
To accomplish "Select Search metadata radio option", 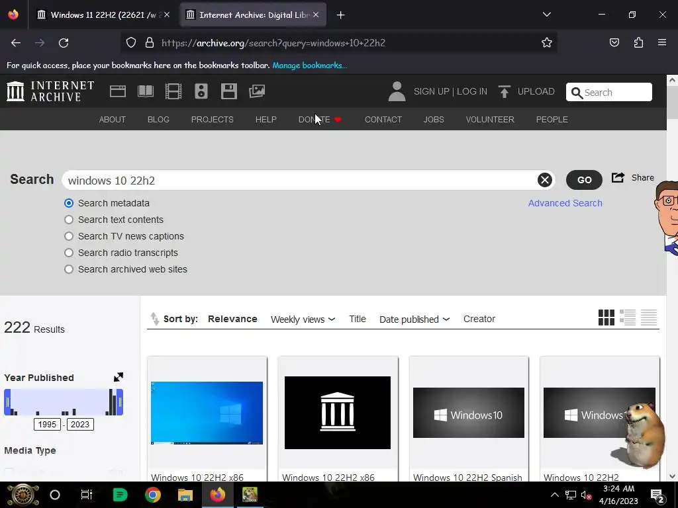I will [x=69, y=203].
